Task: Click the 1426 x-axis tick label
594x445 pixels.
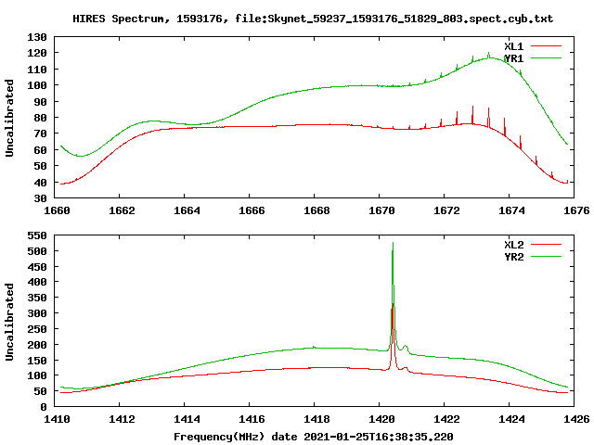Action: [x=576, y=419]
